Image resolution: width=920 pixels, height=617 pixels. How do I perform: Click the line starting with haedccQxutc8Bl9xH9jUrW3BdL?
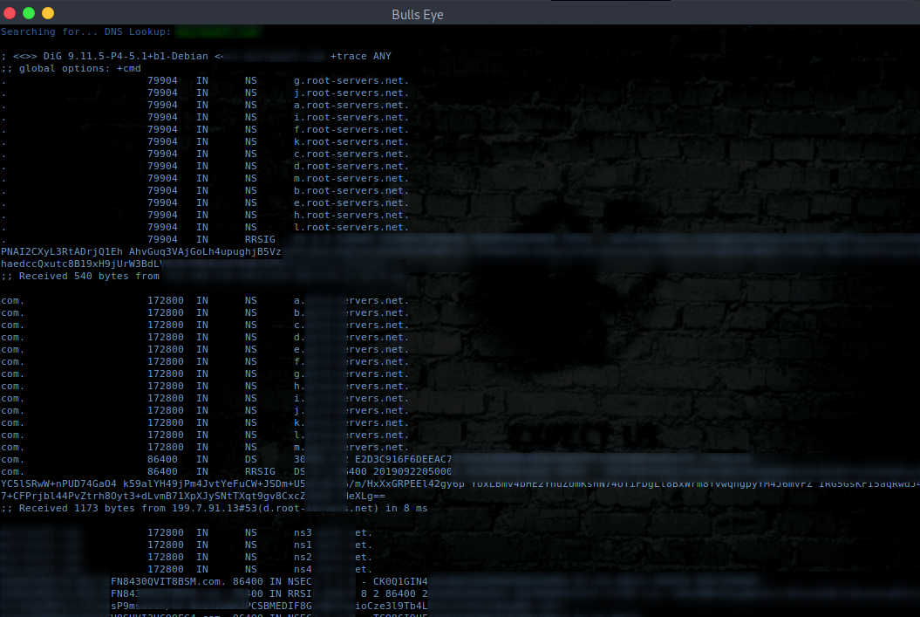click(81, 264)
